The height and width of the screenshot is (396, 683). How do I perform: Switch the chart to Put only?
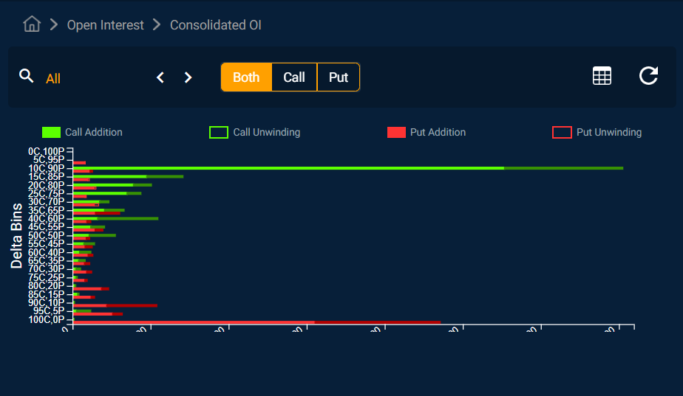339,77
